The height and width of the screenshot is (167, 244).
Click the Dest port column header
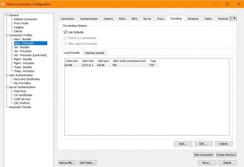(104, 61)
